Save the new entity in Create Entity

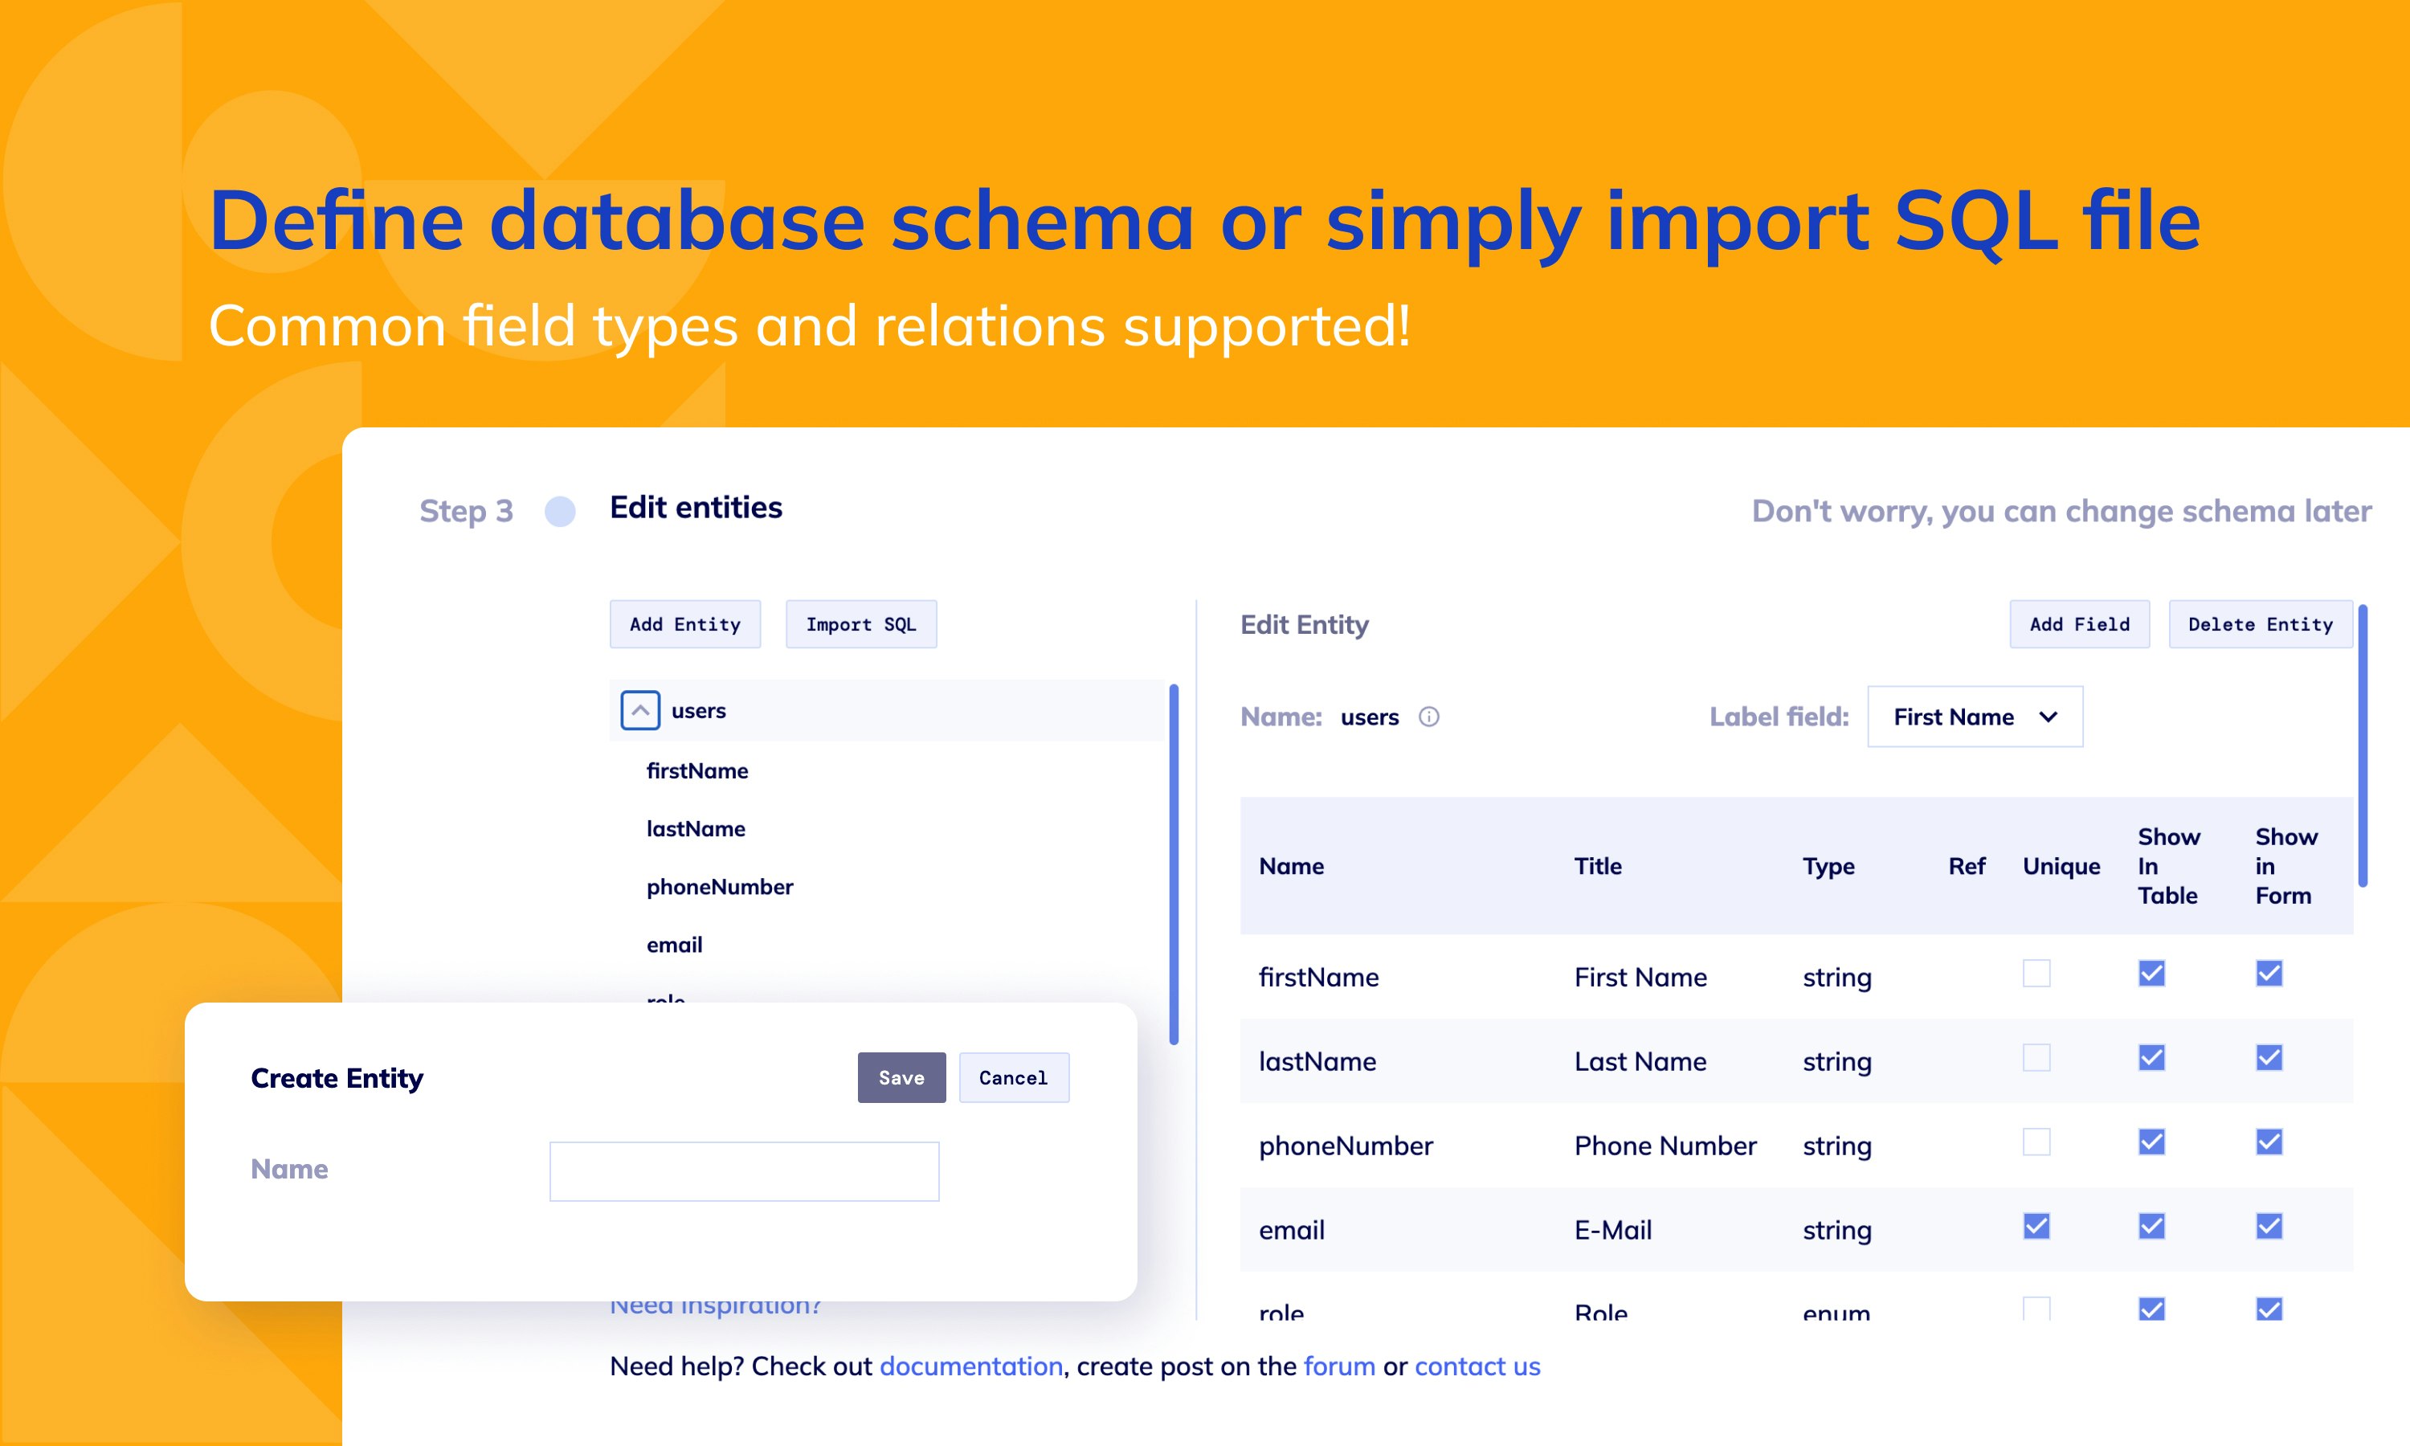[901, 1078]
